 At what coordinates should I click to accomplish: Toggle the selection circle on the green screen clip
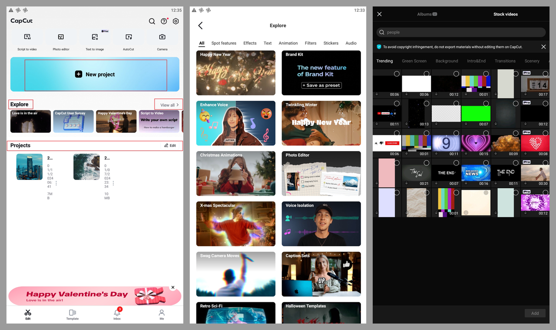[x=486, y=103]
